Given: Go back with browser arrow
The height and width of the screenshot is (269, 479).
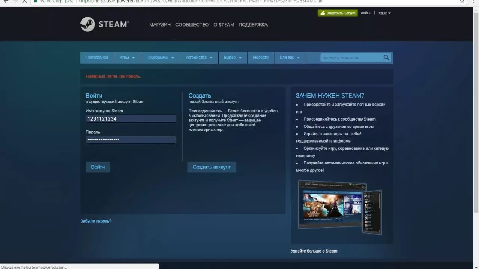Looking at the screenshot, I should click(6, 1).
